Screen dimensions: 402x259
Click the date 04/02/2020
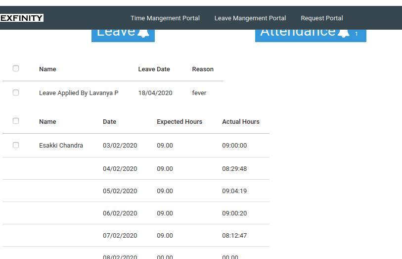click(120, 169)
